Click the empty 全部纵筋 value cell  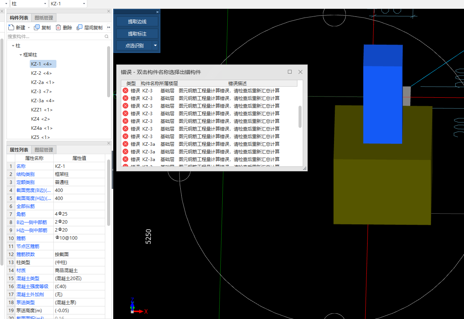79,206
